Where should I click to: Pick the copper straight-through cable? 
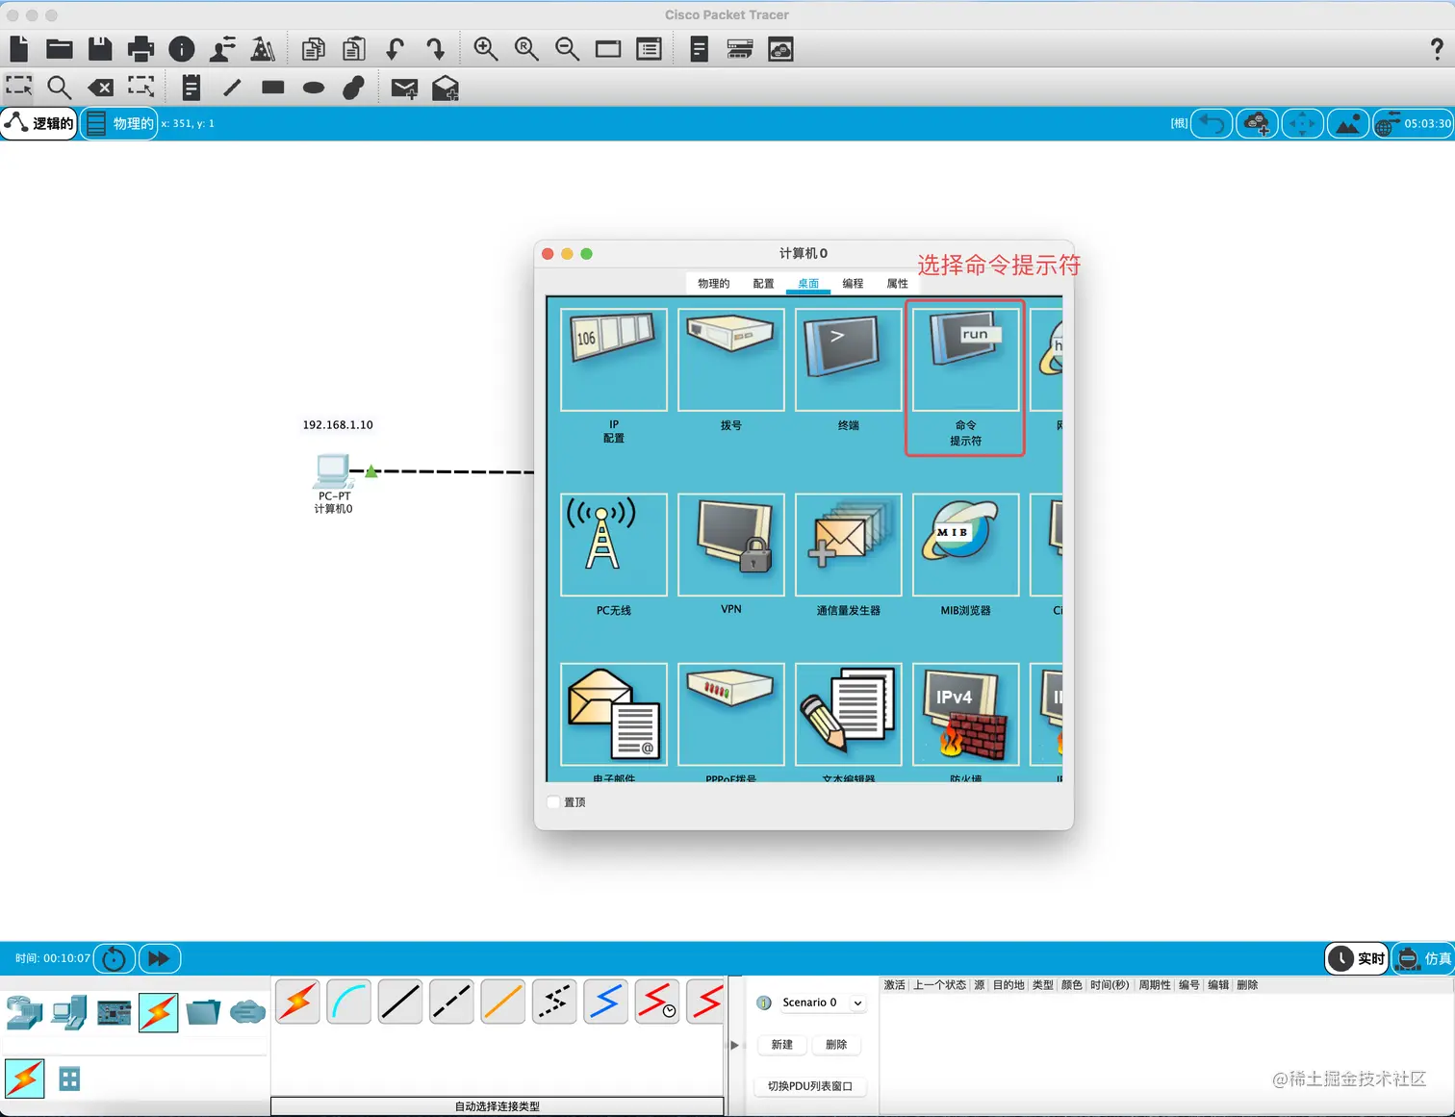pyautogui.click(x=400, y=1003)
